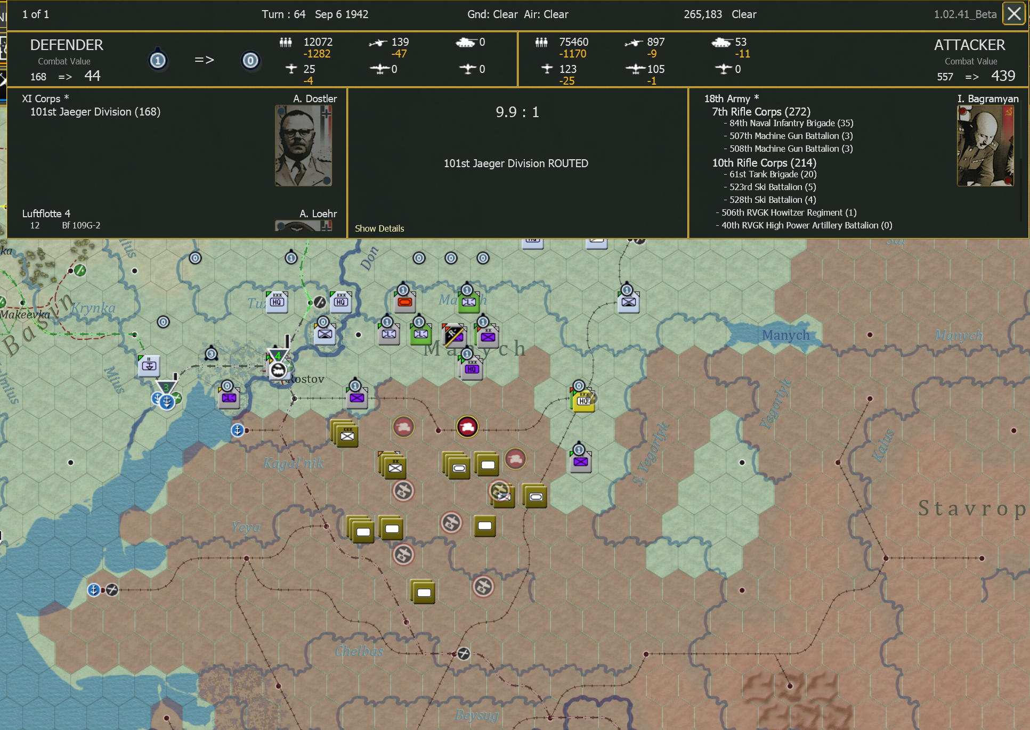Select the 10th Rifle Corps entry
Image resolution: width=1030 pixels, height=730 pixels.
point(764,163)
